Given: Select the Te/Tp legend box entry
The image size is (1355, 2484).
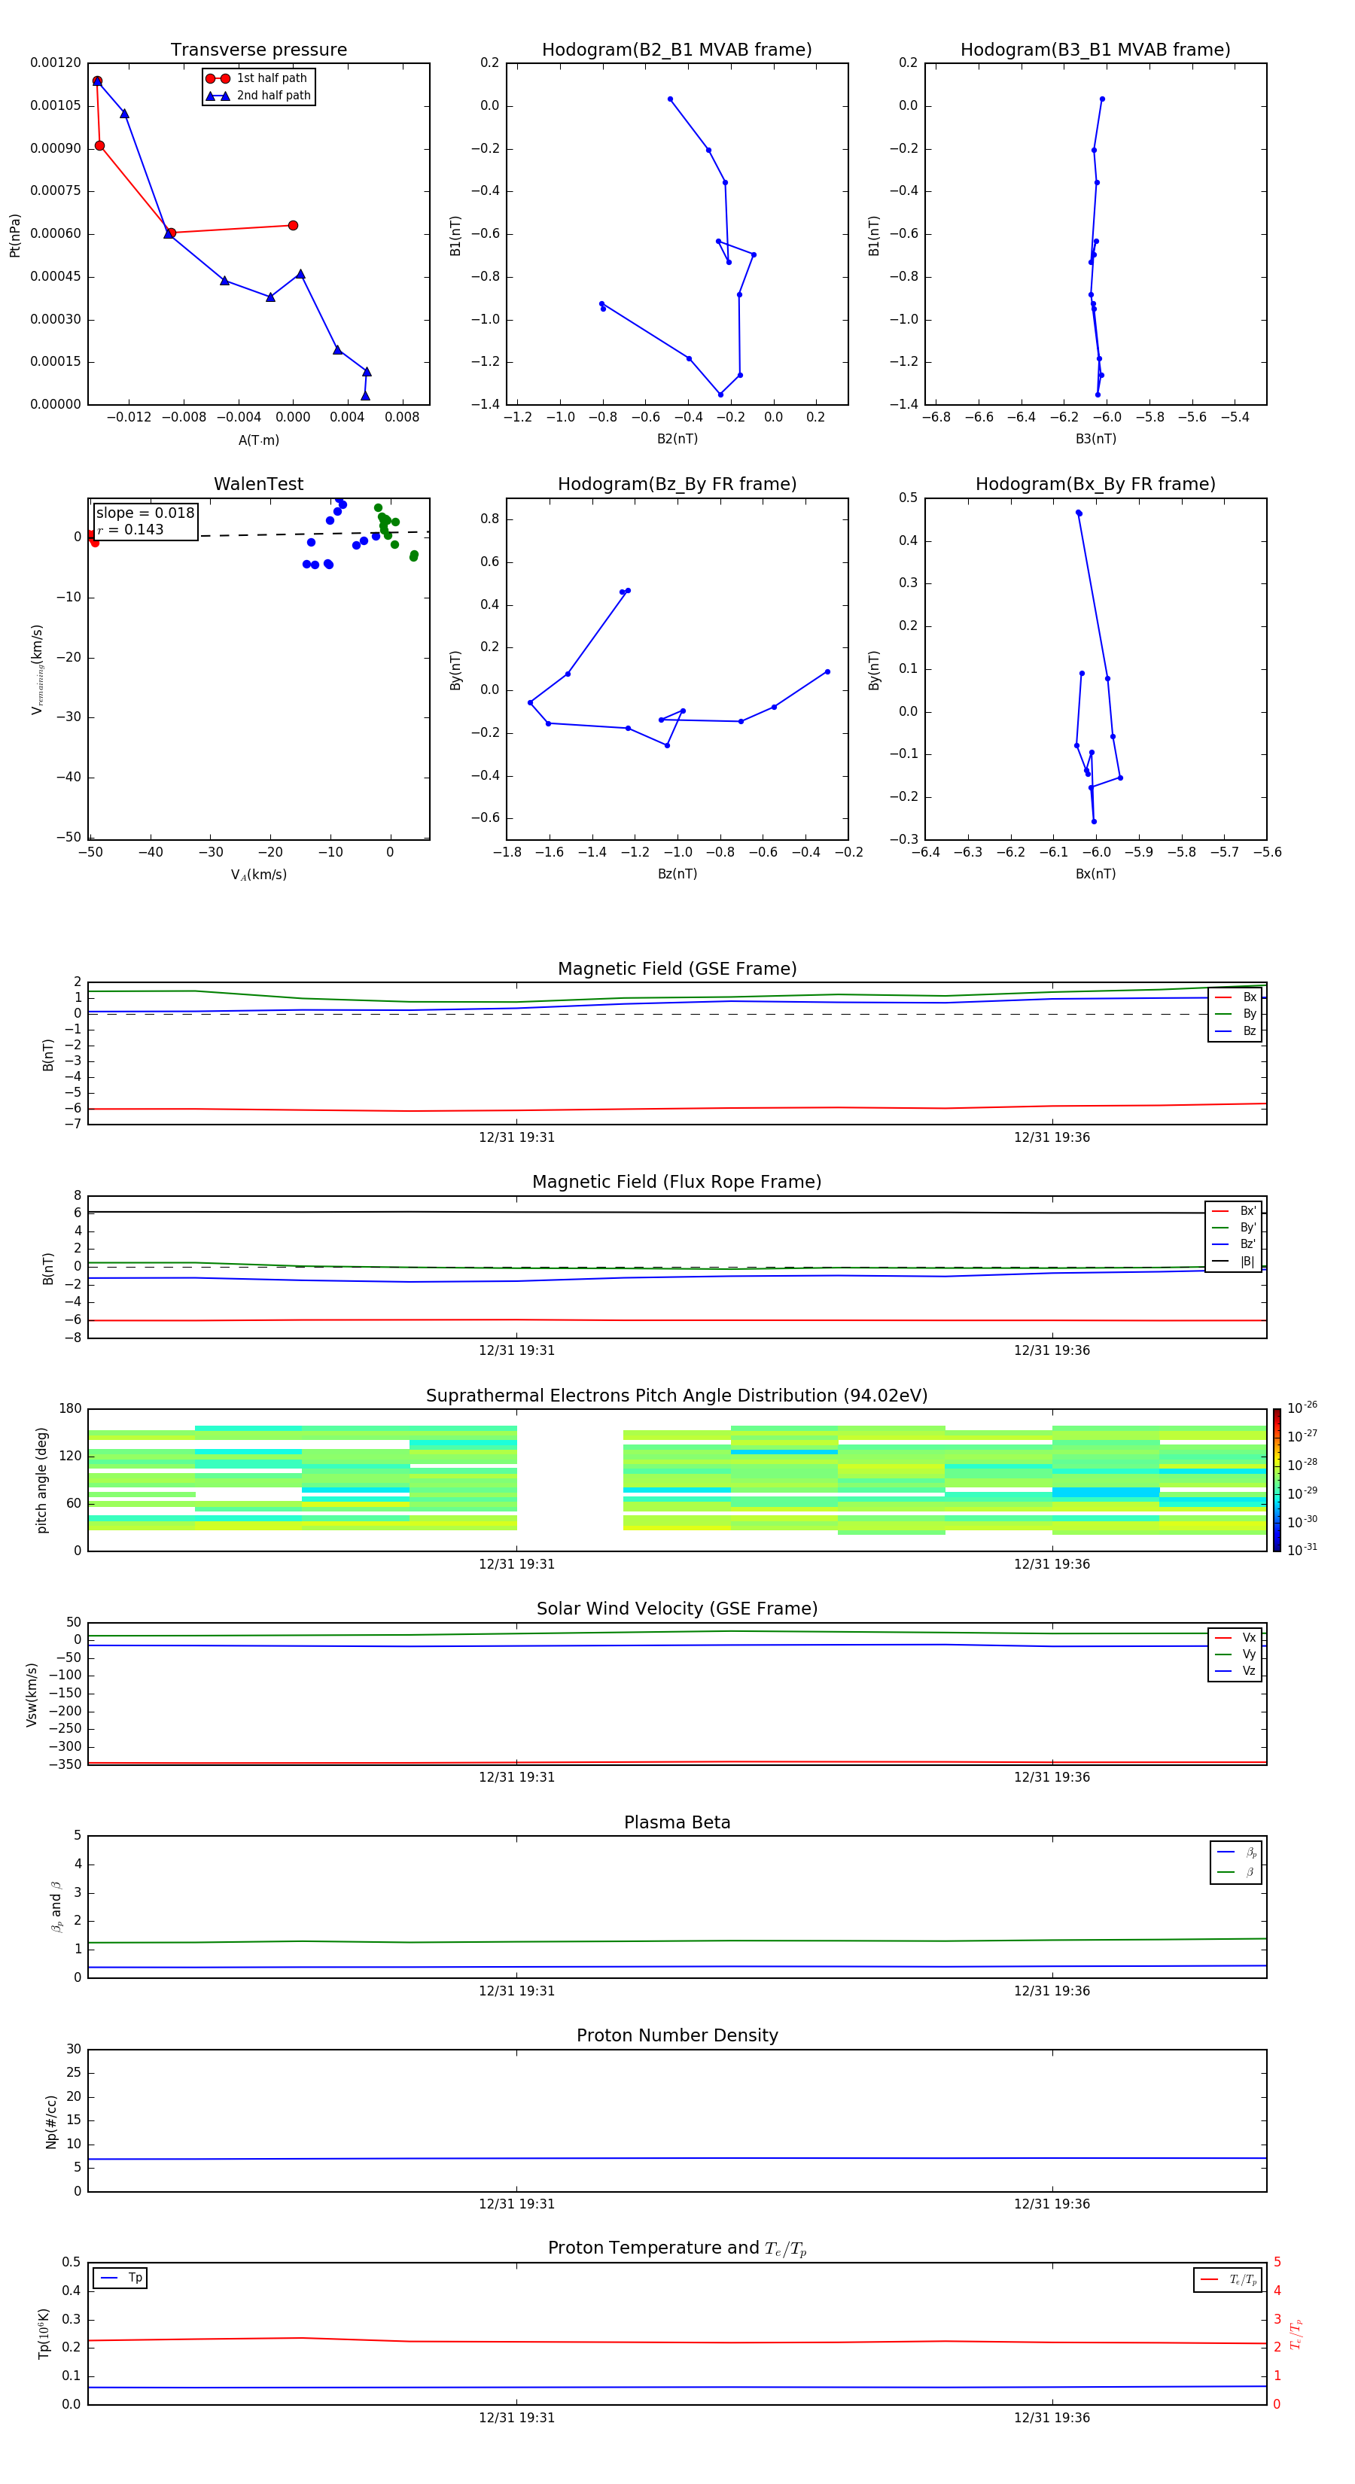Looking at the screenshot, I should coord(1228,2279).
